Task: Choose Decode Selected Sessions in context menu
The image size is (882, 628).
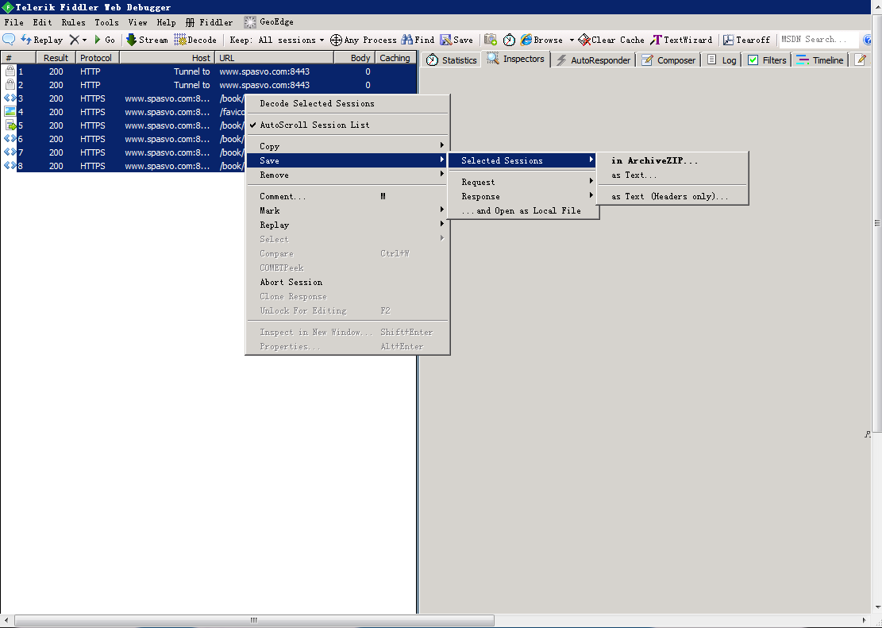Action: coord(348,103)
